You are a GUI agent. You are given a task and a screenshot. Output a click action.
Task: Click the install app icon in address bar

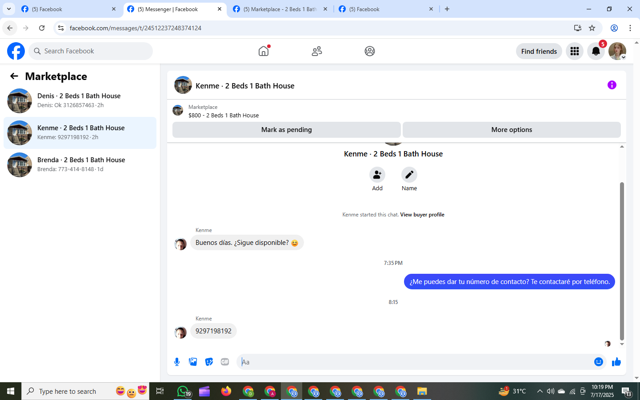pos(577,28)
